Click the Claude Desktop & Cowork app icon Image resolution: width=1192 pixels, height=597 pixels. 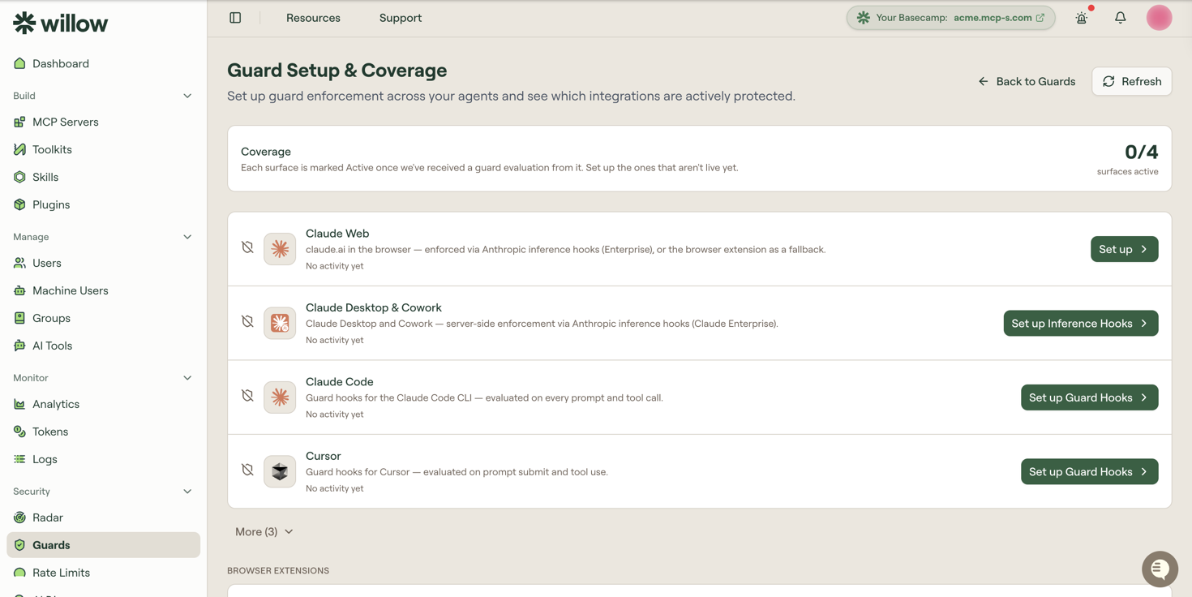[280, 323]
